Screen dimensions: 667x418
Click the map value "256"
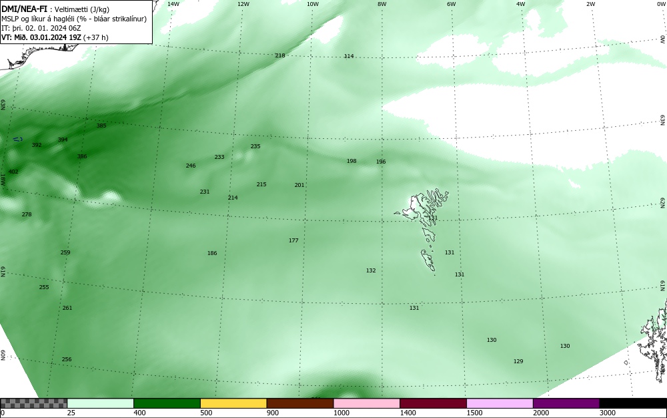(67, 359)
